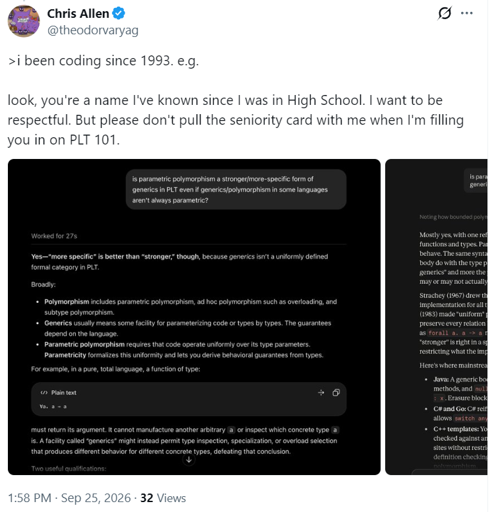
Task: Click the 'forall a. a -> a' inline code
Action: coord(455,333)
